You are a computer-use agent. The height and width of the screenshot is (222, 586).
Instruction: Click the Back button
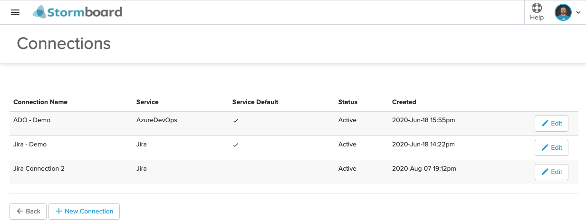click(x=28, y=212)
